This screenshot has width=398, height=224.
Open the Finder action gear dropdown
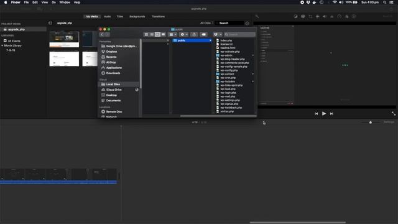coord(184,34)
